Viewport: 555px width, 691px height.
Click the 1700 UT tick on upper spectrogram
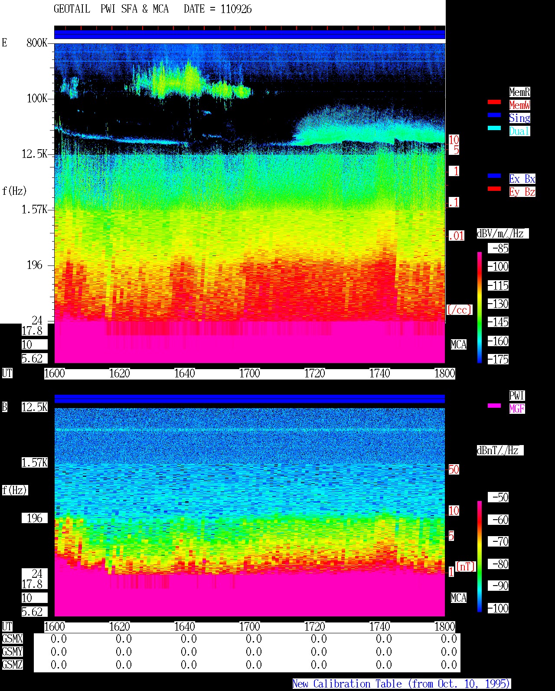tap(249, 373)
